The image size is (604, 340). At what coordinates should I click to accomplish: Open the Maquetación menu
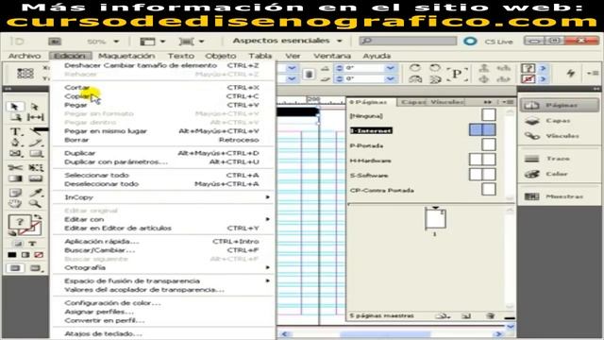(x=126, y=56)
